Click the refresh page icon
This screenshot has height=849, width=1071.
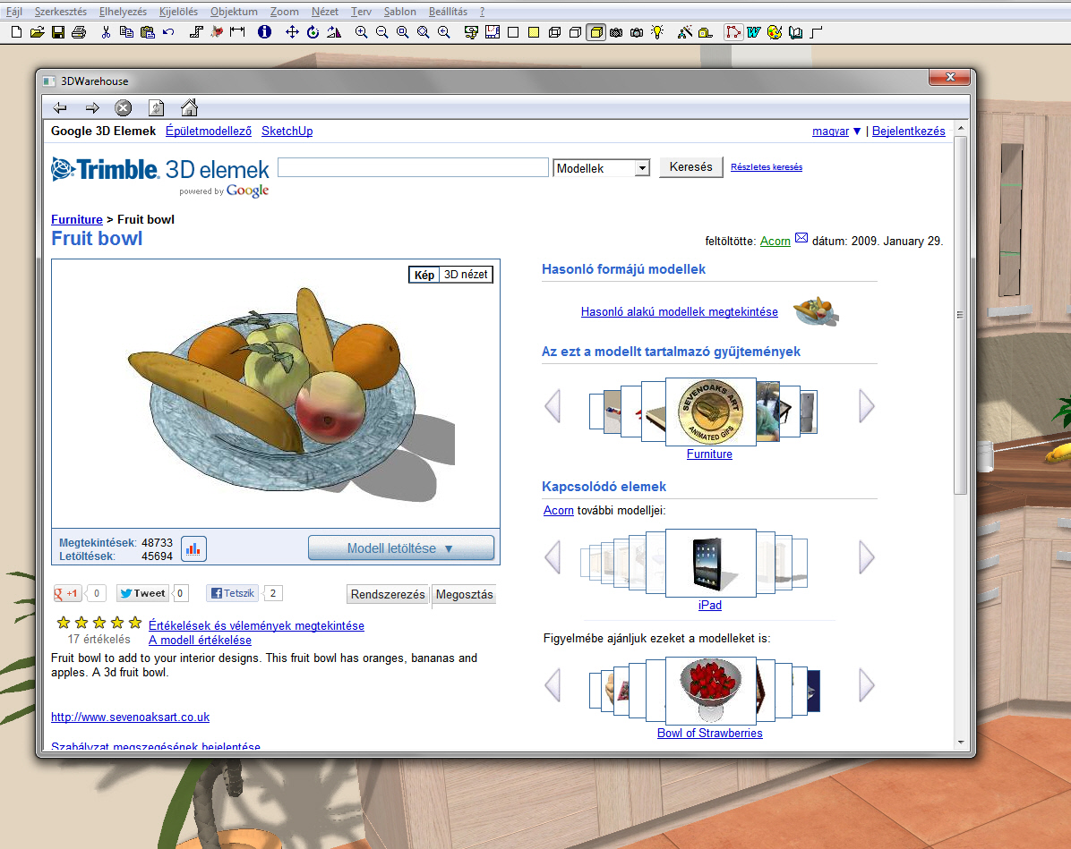156,108
